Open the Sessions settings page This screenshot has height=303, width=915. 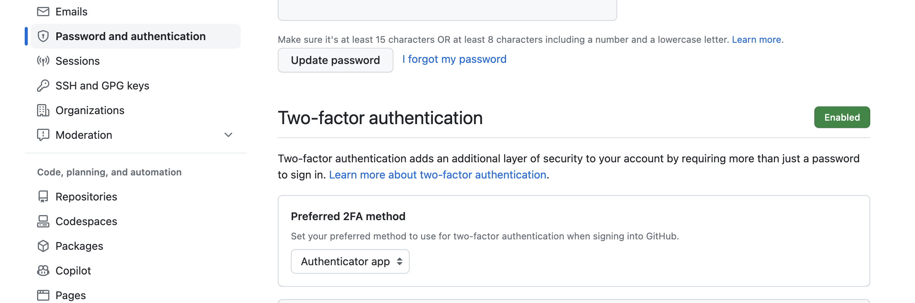point(78,61)
